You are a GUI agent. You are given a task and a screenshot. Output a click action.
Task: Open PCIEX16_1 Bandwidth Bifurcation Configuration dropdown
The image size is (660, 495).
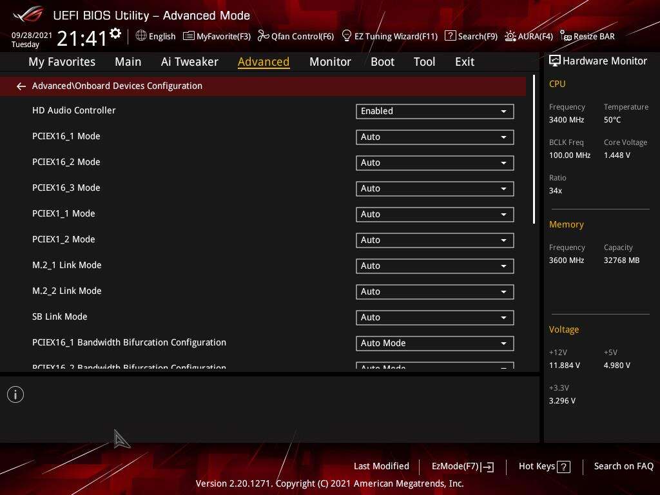(x=434, y=343)
